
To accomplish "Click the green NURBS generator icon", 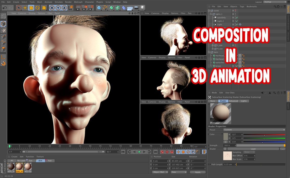I will pos(111,8).
